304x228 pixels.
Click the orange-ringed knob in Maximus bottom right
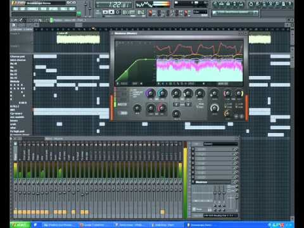click(227, 114)
